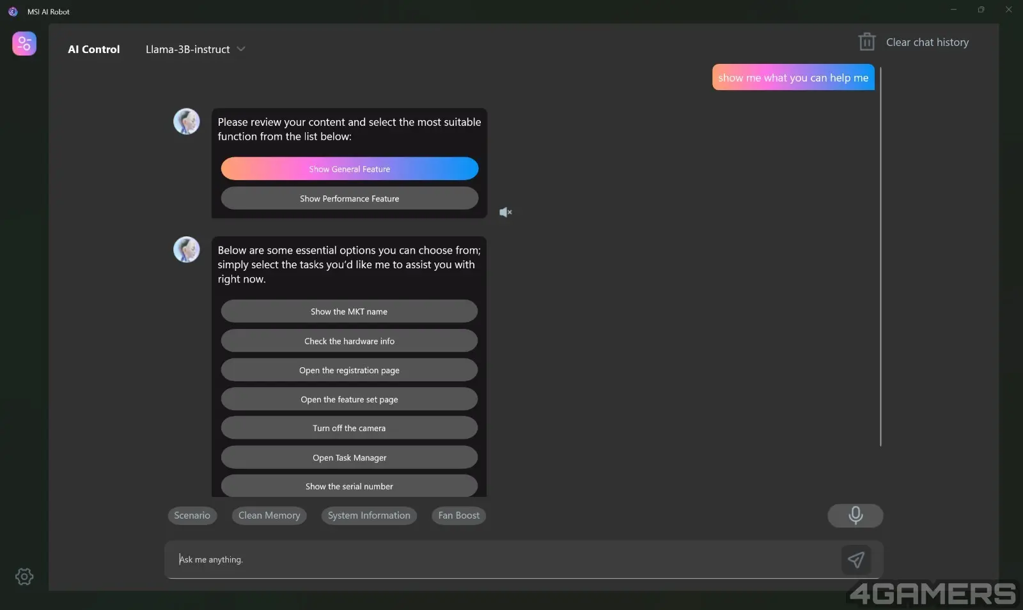This screenshot has width=1023, height=610.
Task: Click the 'show me what you can help me' message
Action: (793, 77)
